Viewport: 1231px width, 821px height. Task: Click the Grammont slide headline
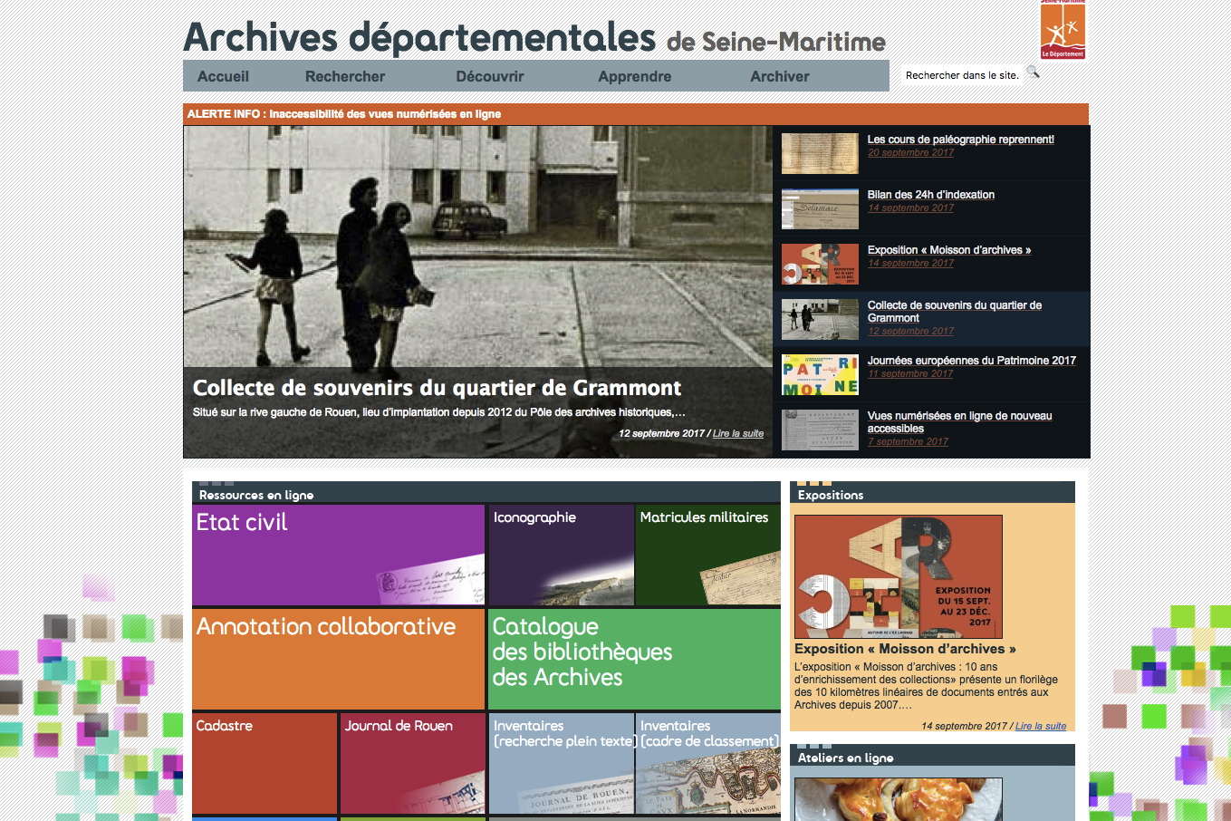coord(437,388)
